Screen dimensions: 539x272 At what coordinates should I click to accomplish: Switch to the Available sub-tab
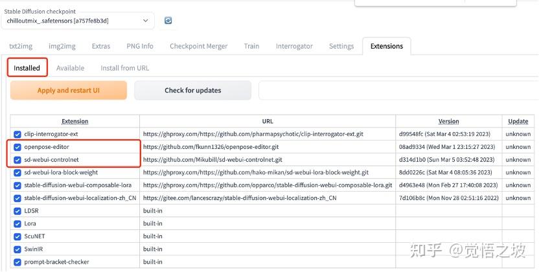pos(70,68)
